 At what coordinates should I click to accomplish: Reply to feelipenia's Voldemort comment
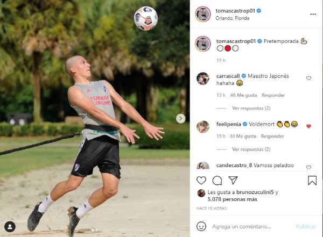[272, 136]
